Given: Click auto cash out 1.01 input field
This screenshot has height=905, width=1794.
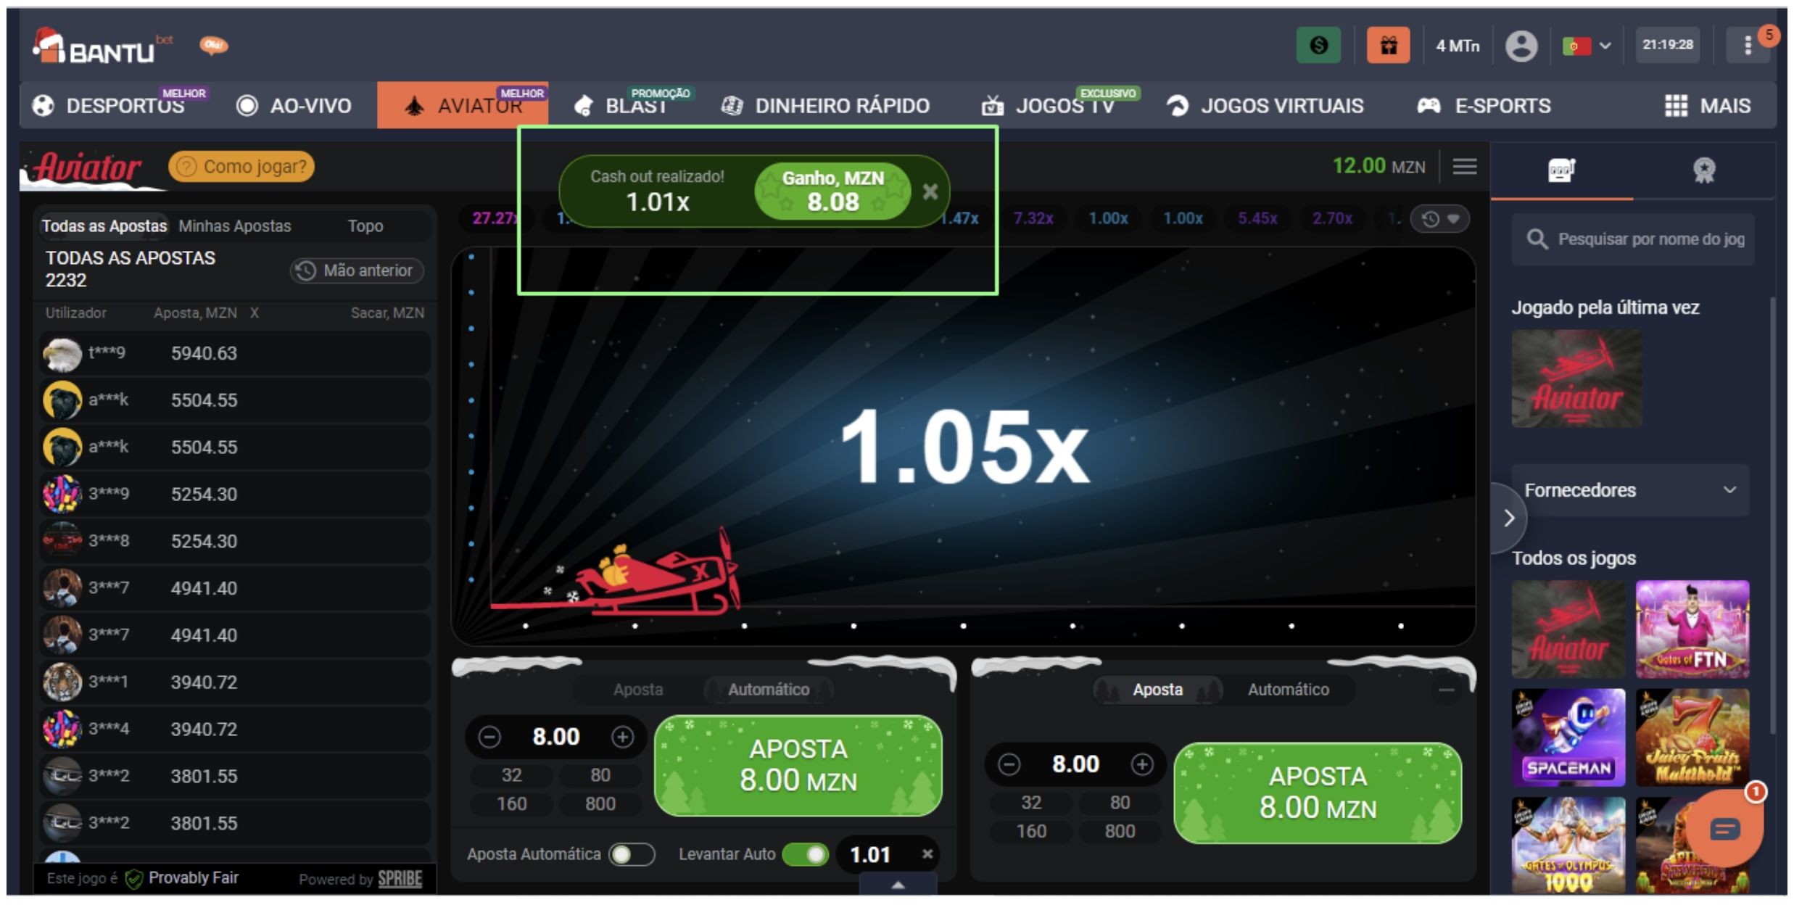Looking at the screenshot, I should 869,854.
